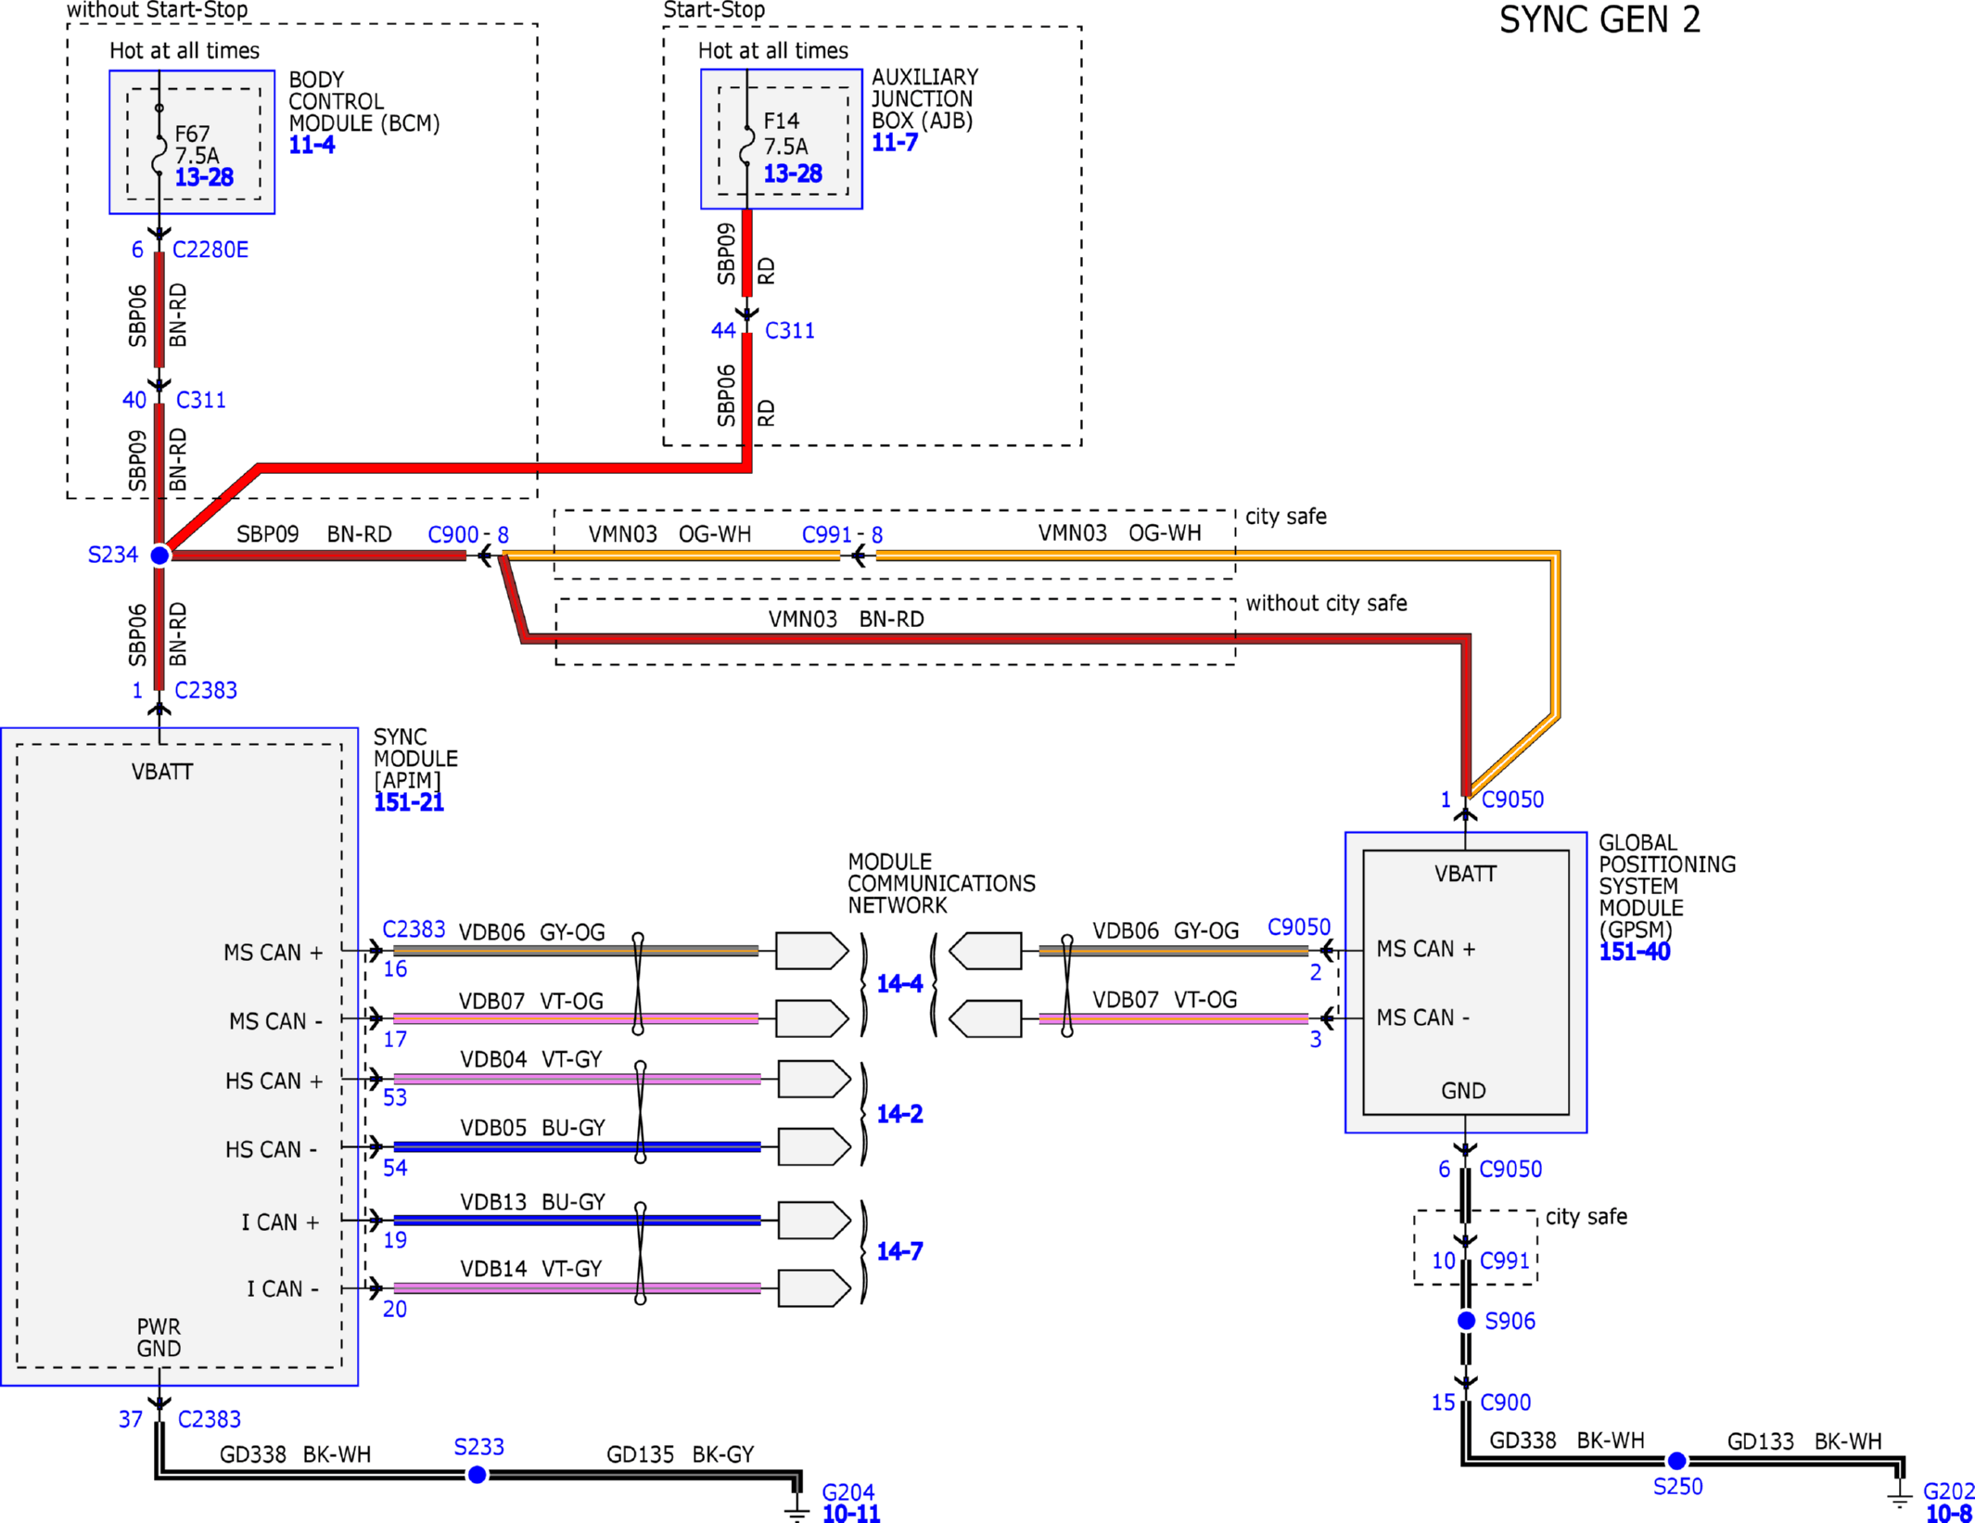Click the 10-8 ground reference near G202

pyautogui.click(x=1948, y=1514)
